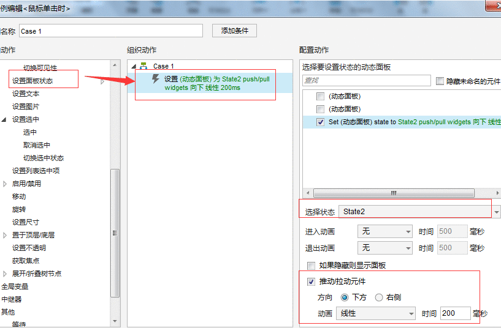Select the 取消选中 action
The image size is (501, 328).
tap(36, 146)
